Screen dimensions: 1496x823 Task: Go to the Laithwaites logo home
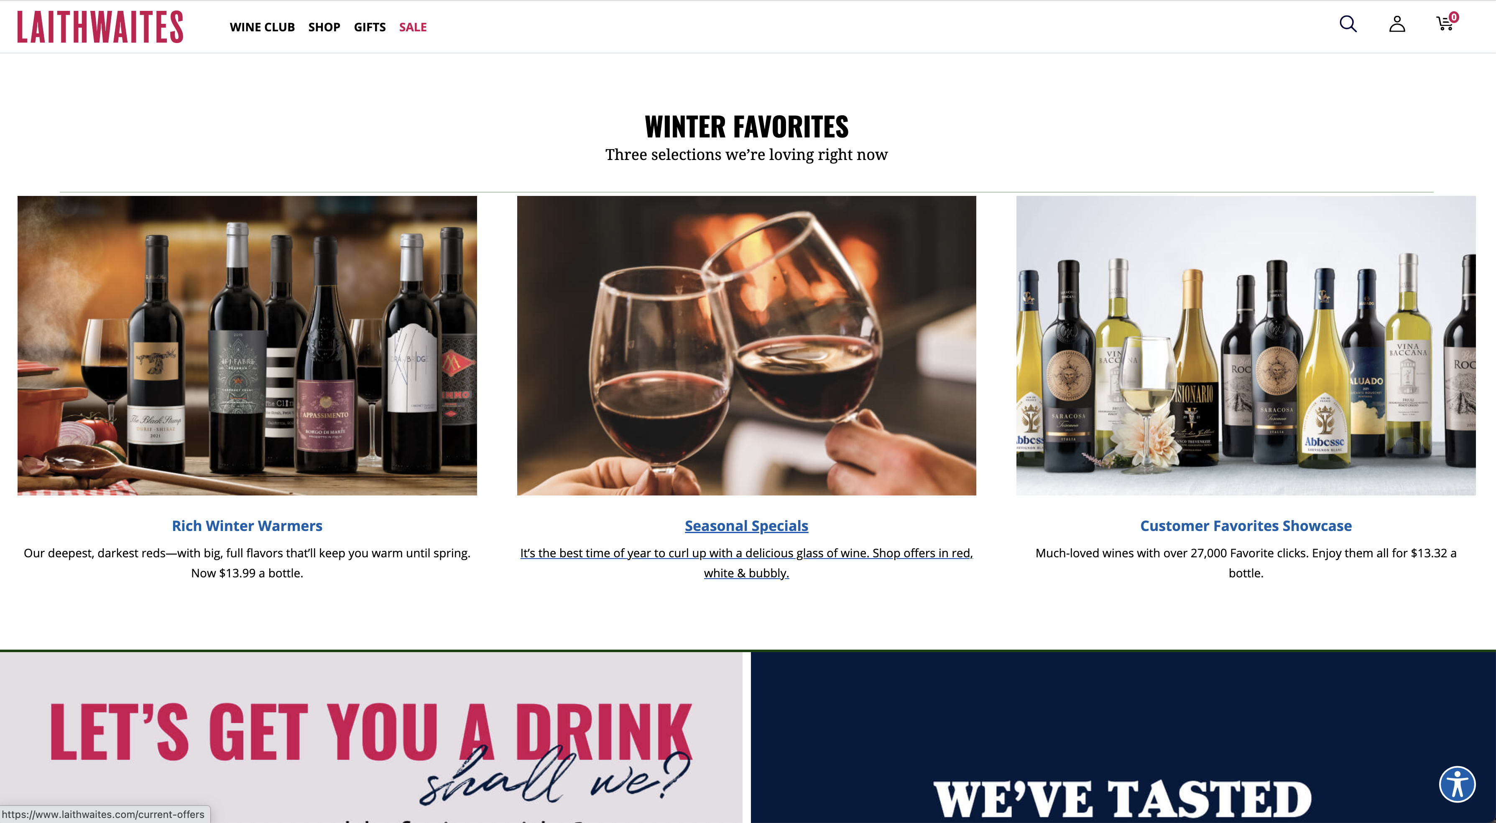click(100, 27)
